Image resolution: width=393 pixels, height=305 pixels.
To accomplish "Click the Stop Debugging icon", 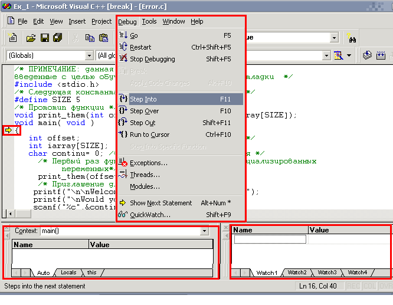I will (123, 58).
